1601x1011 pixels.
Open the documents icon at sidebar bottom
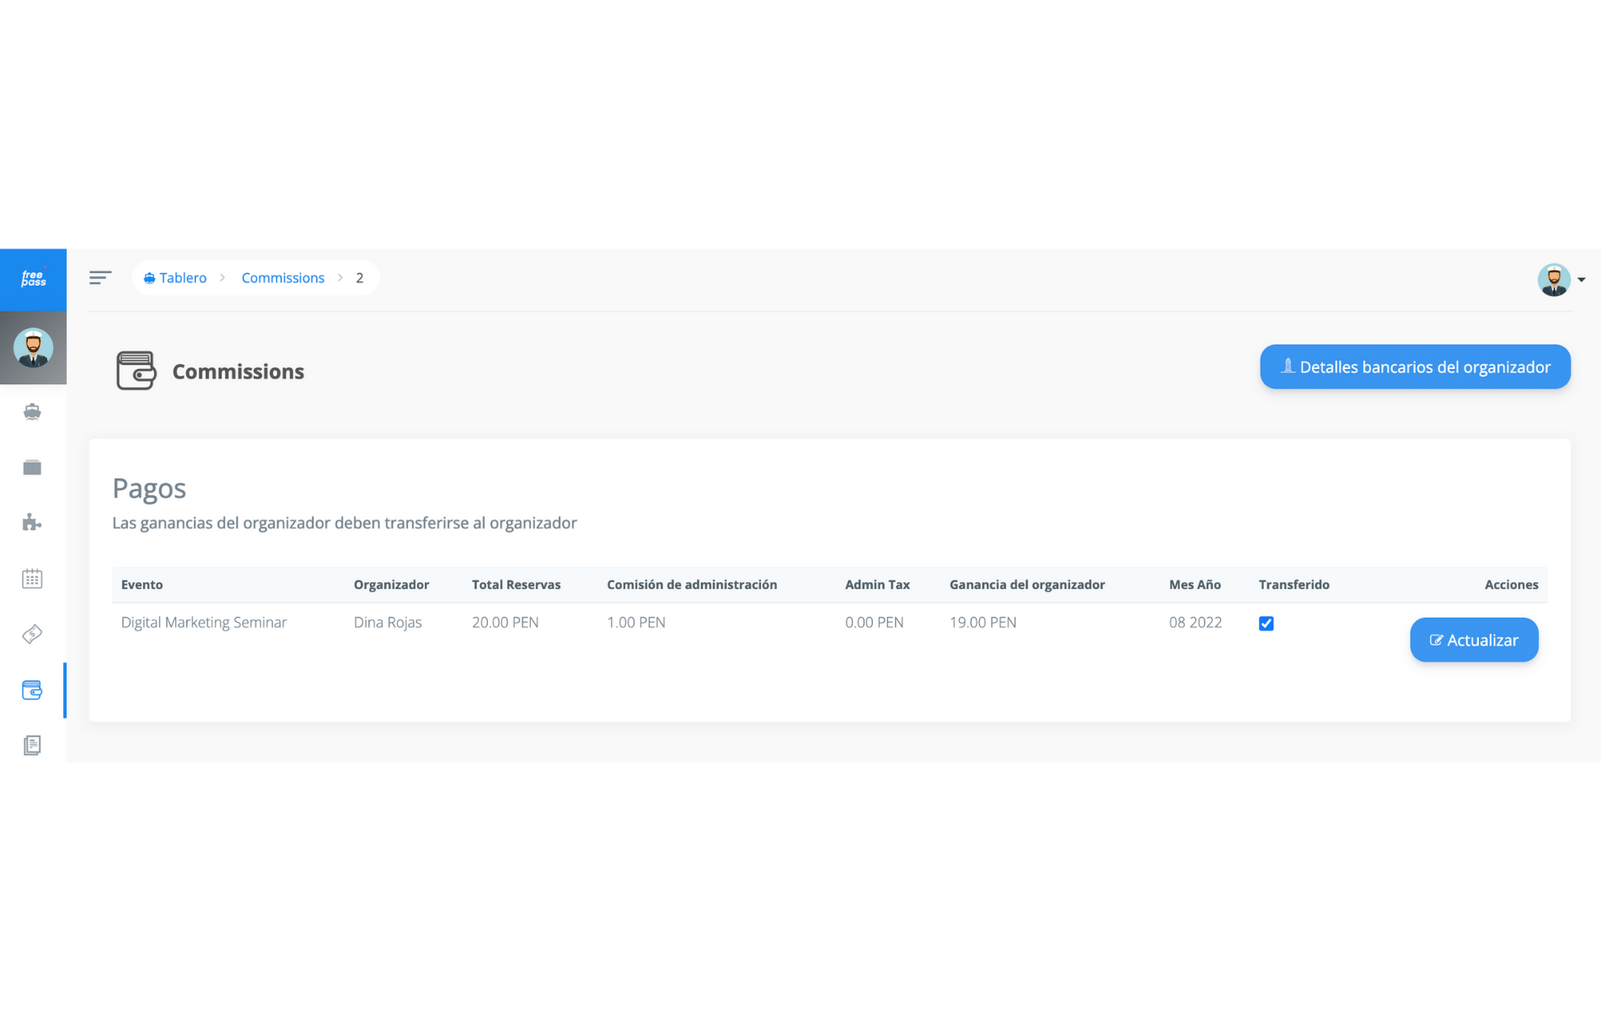(x=32, y=745)
